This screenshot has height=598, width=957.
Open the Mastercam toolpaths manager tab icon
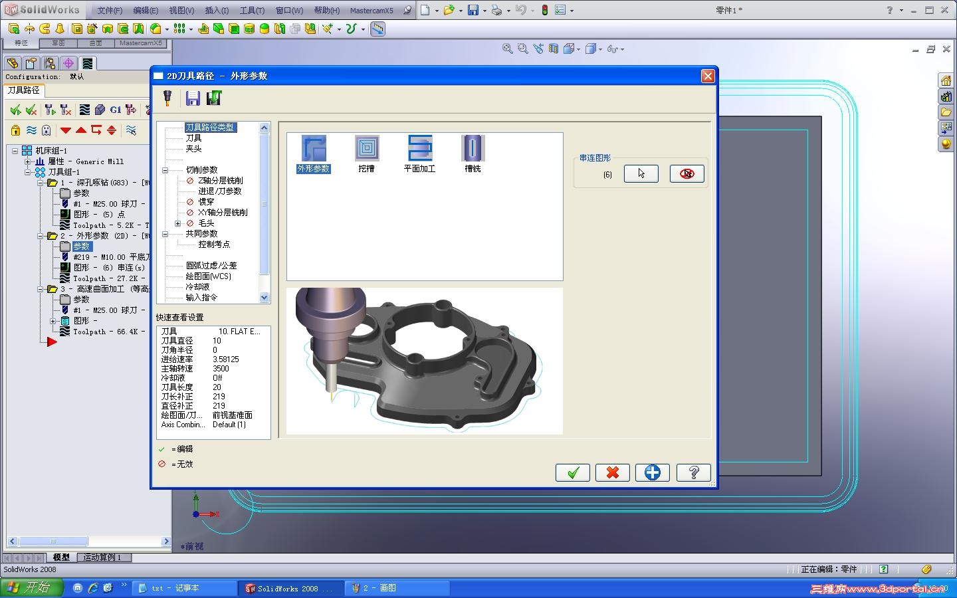[87, 63]
